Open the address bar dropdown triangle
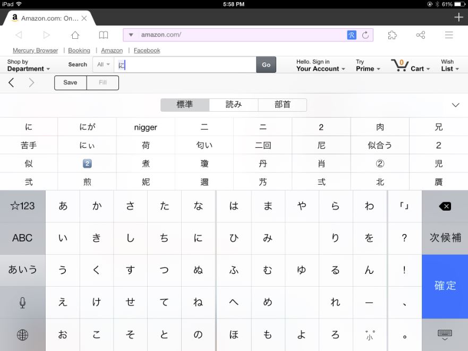 click(131, 35)
